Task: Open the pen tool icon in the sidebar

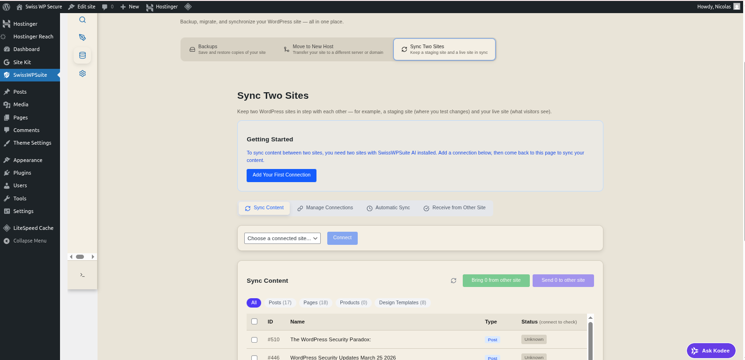Action: click(83, 37)
